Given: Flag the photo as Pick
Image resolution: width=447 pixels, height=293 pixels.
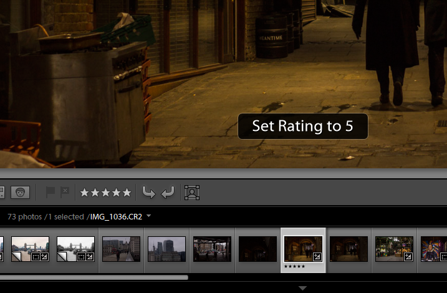Looking at the screenshot, I should 51,193.
